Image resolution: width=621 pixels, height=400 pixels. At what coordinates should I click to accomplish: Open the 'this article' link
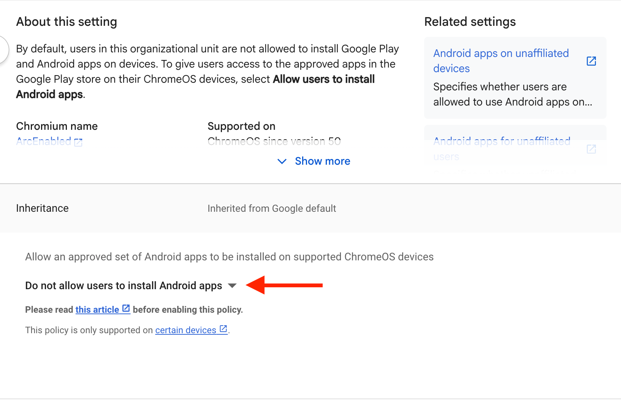tap(97, 310)
